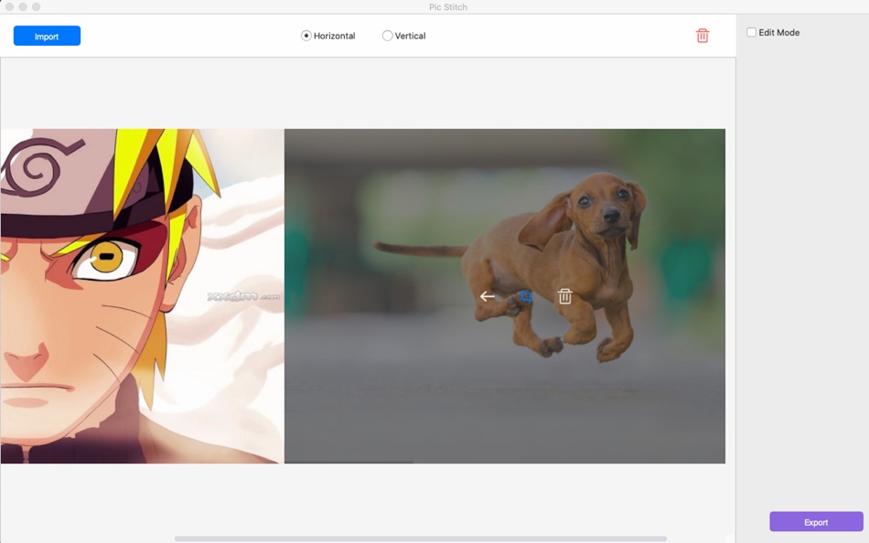The image size is (869, 543).
Task: Select the Horizontal layout radio button
Action: (306, 36)
